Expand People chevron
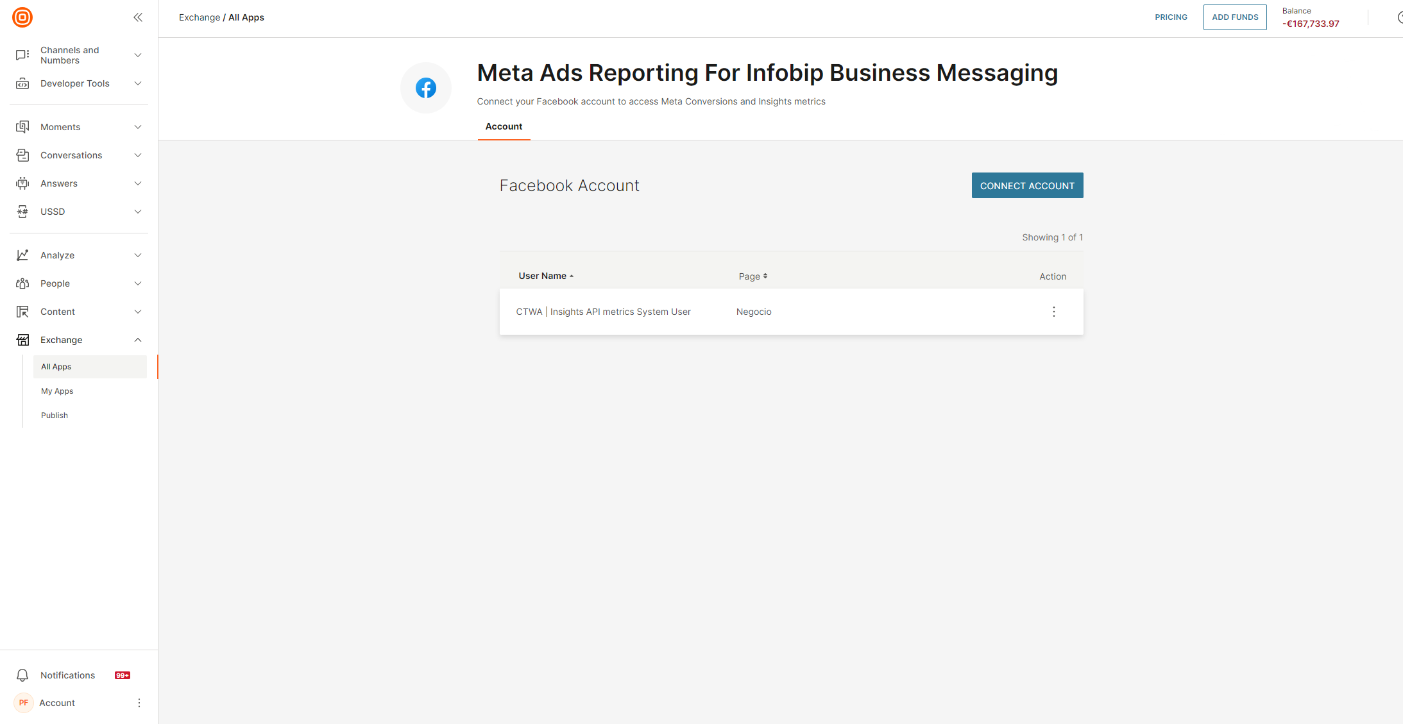Viewport: 1403px width, 724px height. [138, 283]
